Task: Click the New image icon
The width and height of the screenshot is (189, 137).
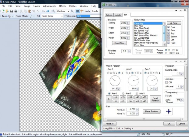Action: click(x=3, y=11)
